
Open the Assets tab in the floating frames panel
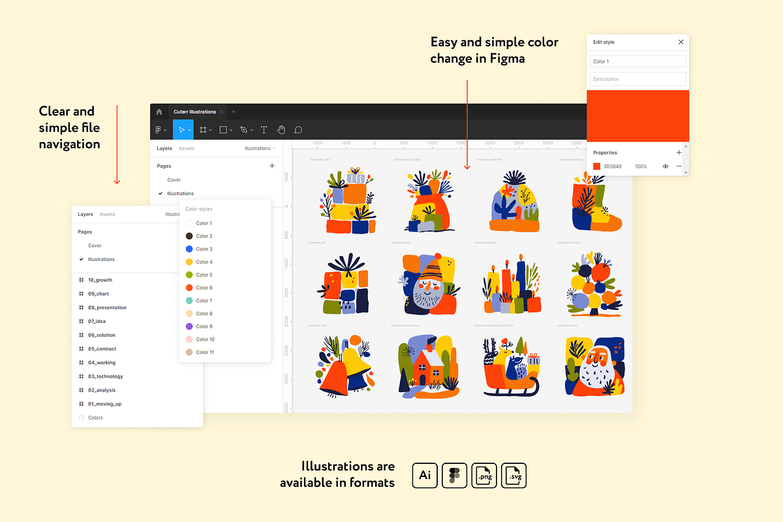(108, 214)
